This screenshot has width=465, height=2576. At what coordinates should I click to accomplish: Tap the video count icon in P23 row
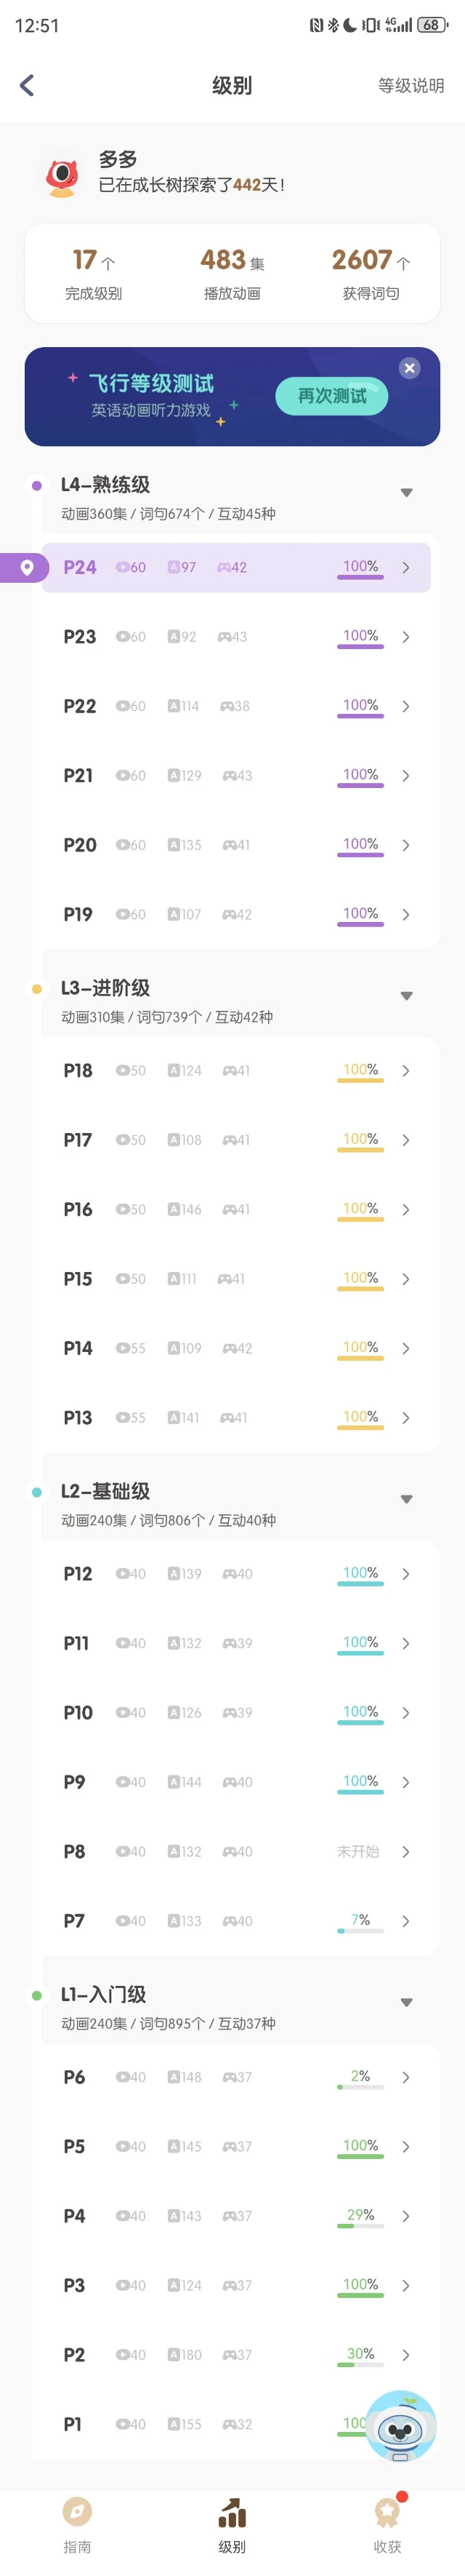coord(122,636)
